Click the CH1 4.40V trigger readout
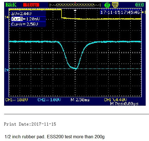Screen dimensions: 149x141 [115, 100]
